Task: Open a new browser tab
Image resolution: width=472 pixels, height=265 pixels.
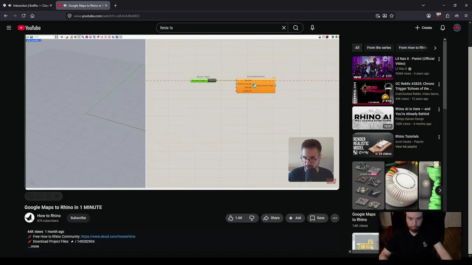Action: 115,6
